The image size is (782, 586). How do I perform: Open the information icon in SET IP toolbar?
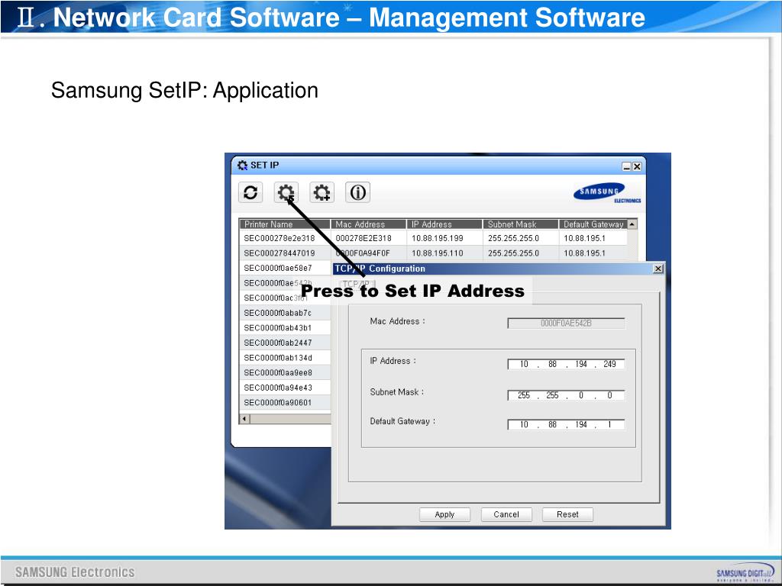[x=357, y=192]
